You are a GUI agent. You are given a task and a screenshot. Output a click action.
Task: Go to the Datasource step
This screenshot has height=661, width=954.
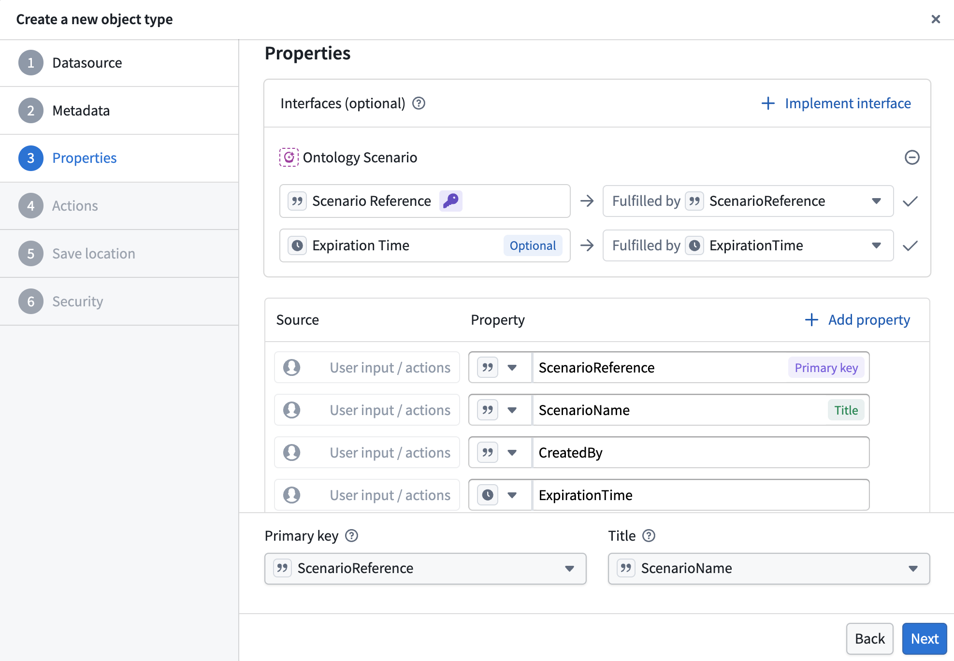[x=119, y=63]
